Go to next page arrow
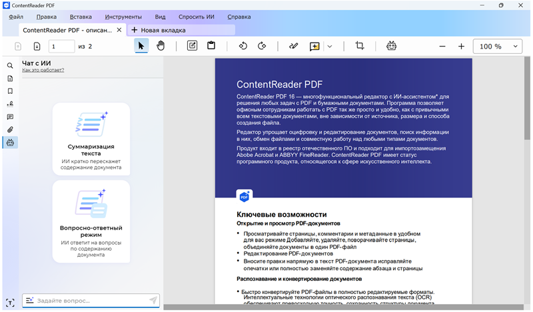Viewport: 533px width, 312px height. [x=37, y=47]
